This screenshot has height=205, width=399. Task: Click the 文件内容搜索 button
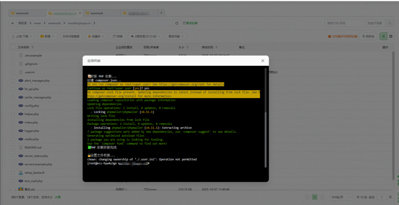(71, 36)
